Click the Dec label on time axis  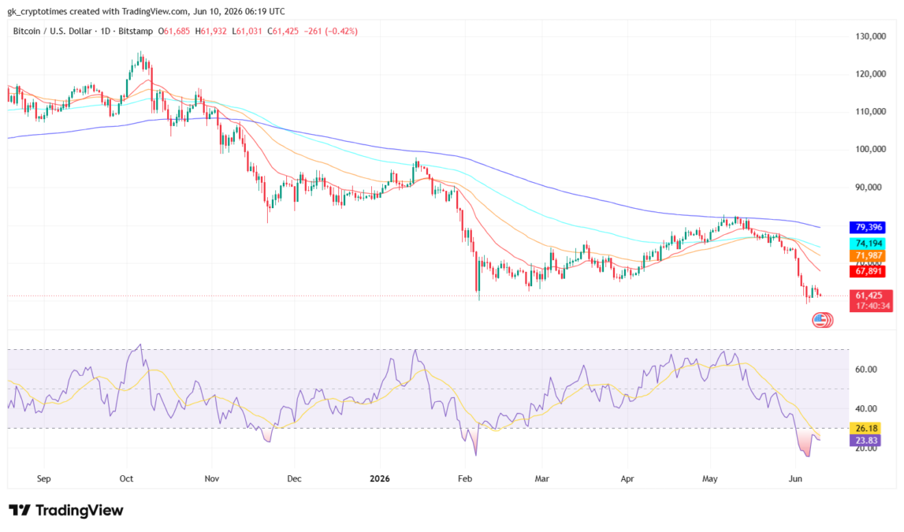[x=294, y=478]
